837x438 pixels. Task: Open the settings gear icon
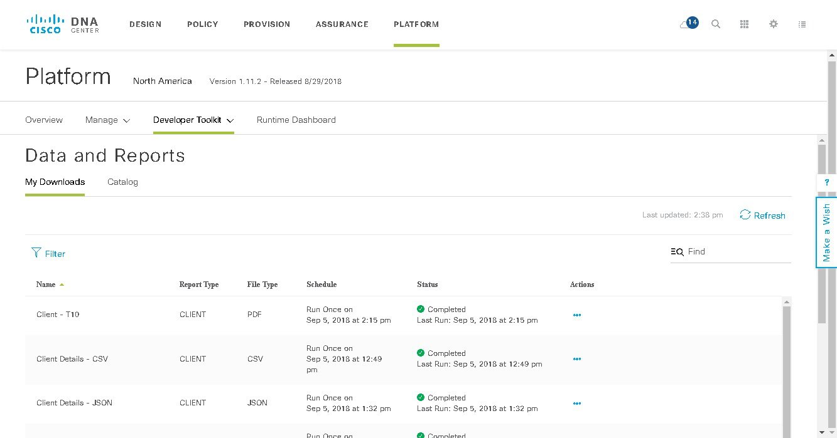[x=774, y=24]
